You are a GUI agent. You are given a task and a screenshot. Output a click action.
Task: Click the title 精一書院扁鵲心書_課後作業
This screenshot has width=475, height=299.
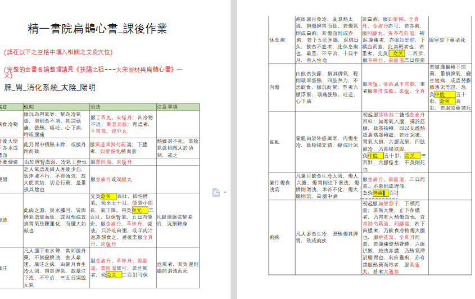(97, 29)
